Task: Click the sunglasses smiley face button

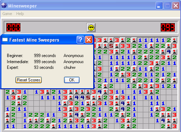Action: (91, 28)
